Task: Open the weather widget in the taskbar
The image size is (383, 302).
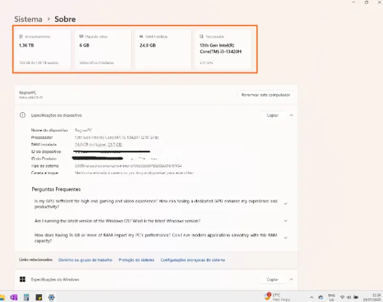Action: click(276, 297)
